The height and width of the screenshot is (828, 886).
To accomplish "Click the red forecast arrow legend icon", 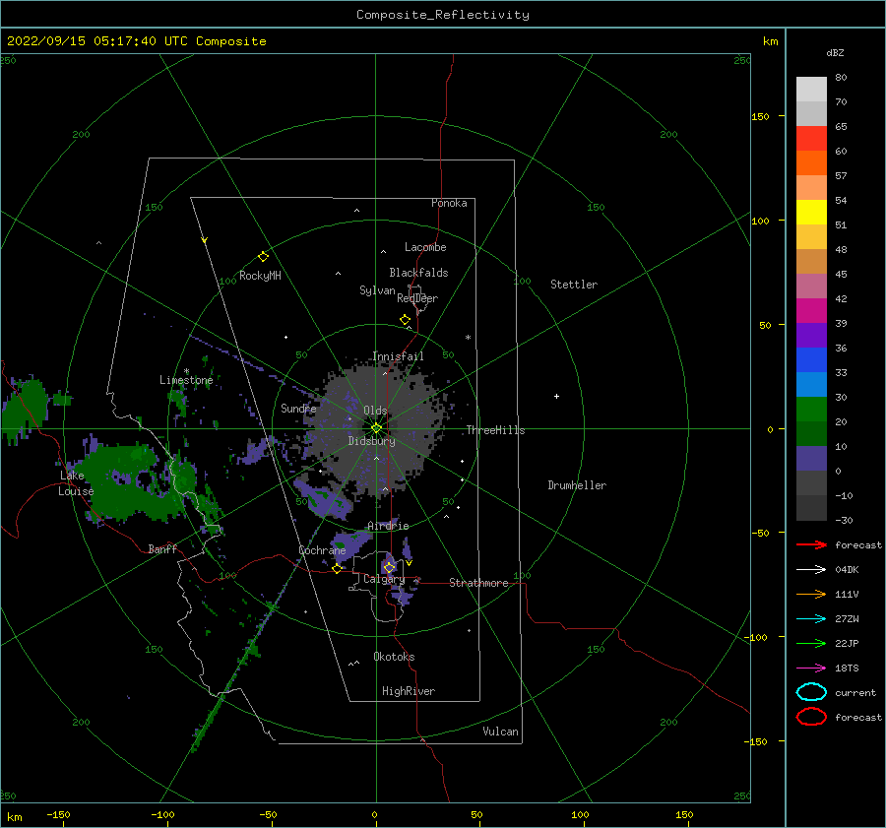I will 811,544.
